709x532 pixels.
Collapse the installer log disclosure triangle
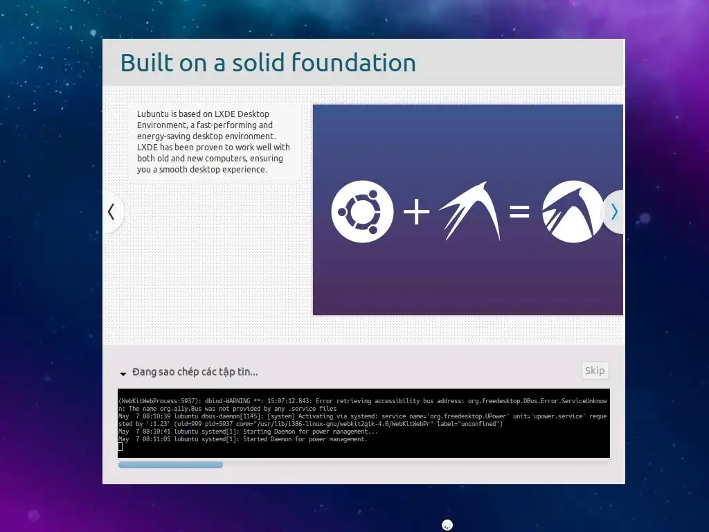(x=123, y=373)
